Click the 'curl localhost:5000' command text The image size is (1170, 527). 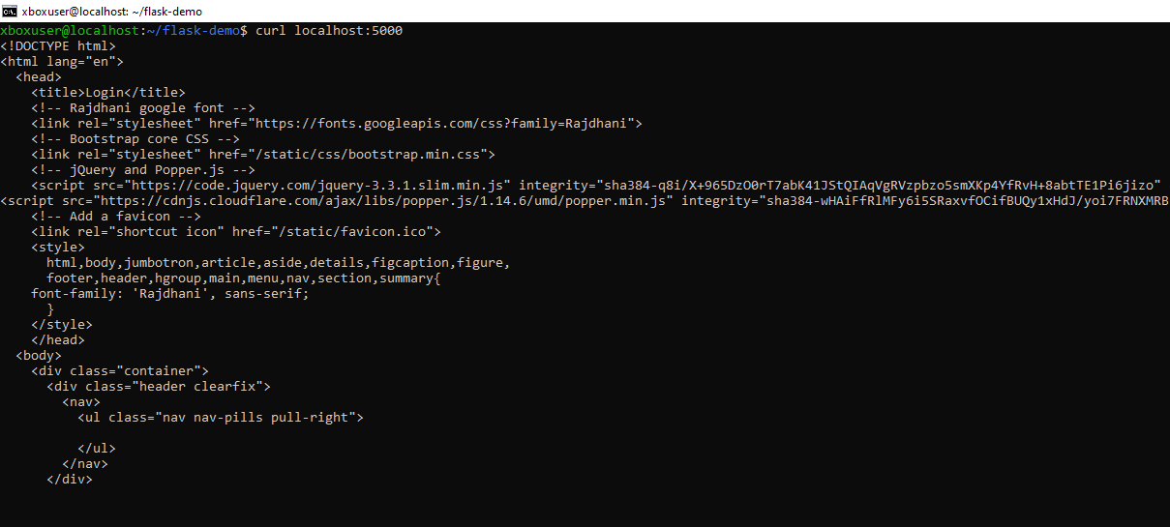(x=329, y=31)
